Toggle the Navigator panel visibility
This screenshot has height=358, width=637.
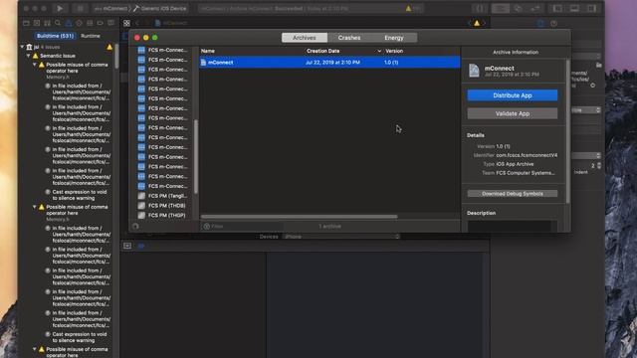[x=557, y=8]
